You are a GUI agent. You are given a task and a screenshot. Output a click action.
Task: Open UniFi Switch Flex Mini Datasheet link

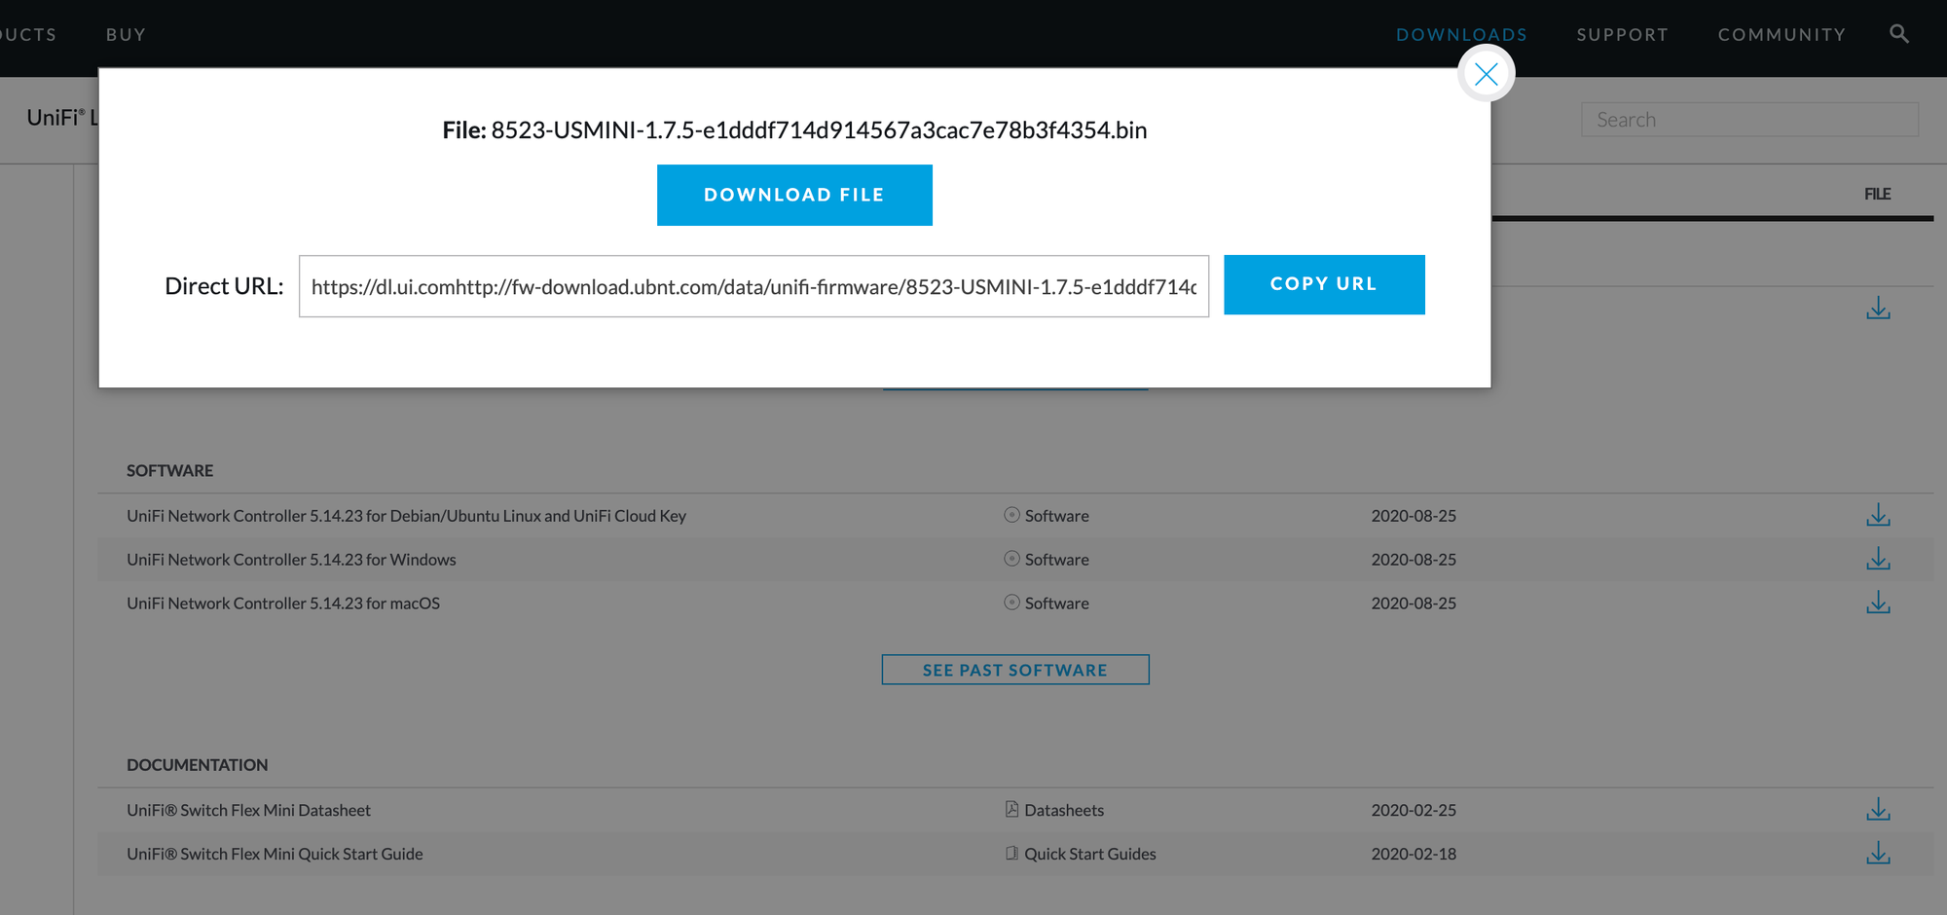(x=248, y=810)
